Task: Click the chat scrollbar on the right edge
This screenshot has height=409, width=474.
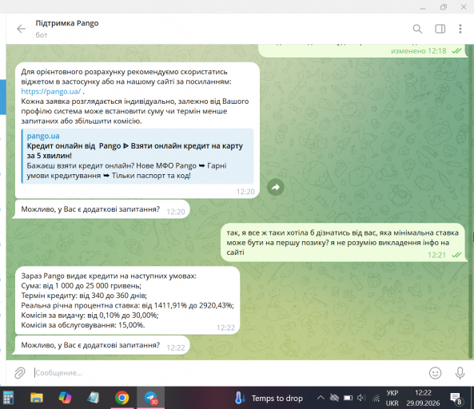Action: coord(470,201)
